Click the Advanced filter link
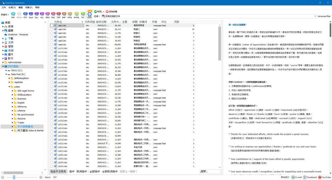 324,16
